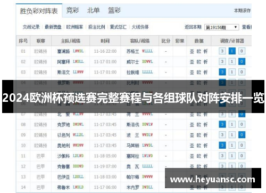Toggle pick 0 for row 11
This screenshot has width=266, height=193.
[242, 156]
